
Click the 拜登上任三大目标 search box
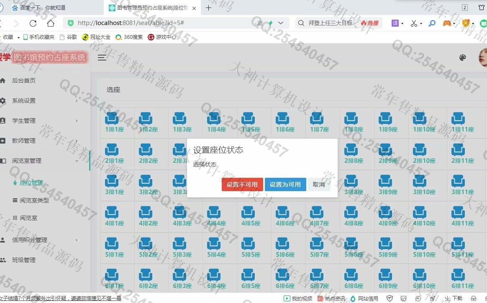pos(330,23)
